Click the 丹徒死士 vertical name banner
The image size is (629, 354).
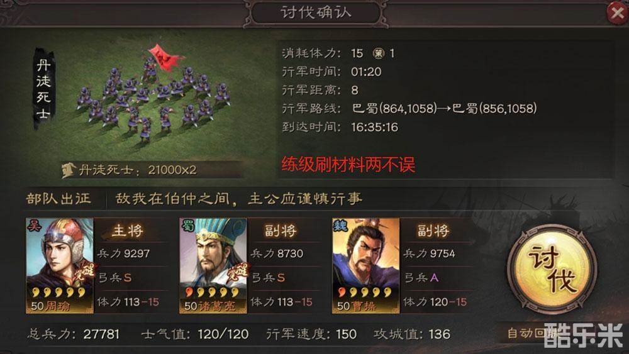[x=43, y=89]
